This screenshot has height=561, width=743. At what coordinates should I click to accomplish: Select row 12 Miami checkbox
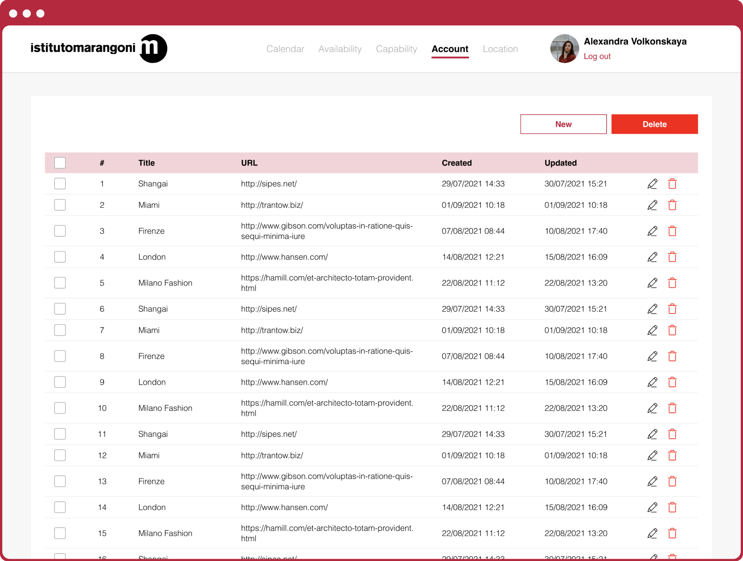60,455
